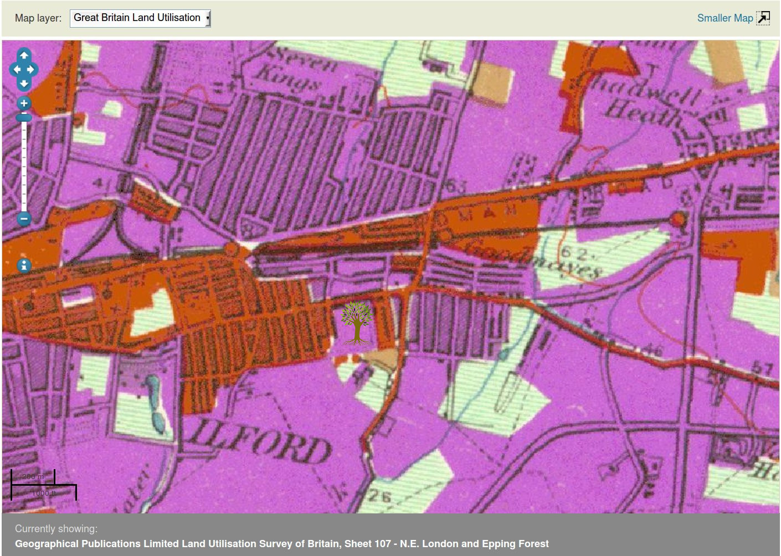Click the zoom level slider handle
781x556 pixels.
23,117
